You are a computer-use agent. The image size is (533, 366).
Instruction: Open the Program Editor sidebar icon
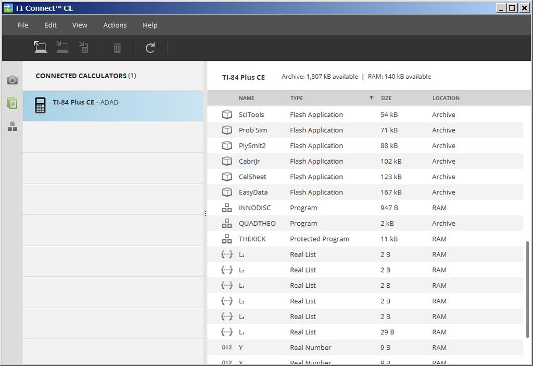[12, 126]
